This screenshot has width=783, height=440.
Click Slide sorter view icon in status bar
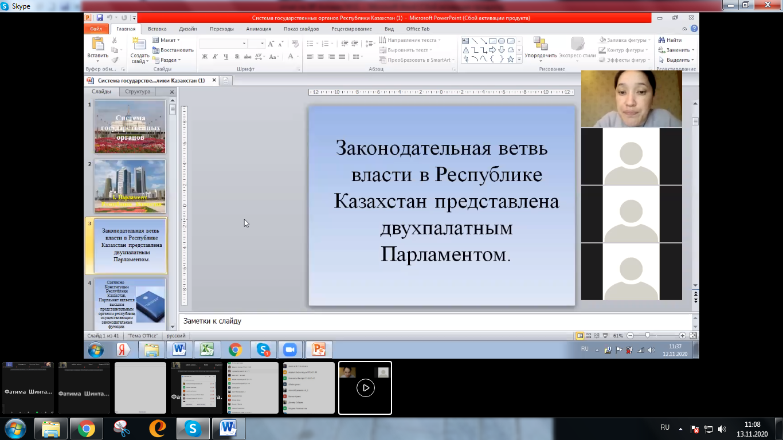click(x=589, y=336)
